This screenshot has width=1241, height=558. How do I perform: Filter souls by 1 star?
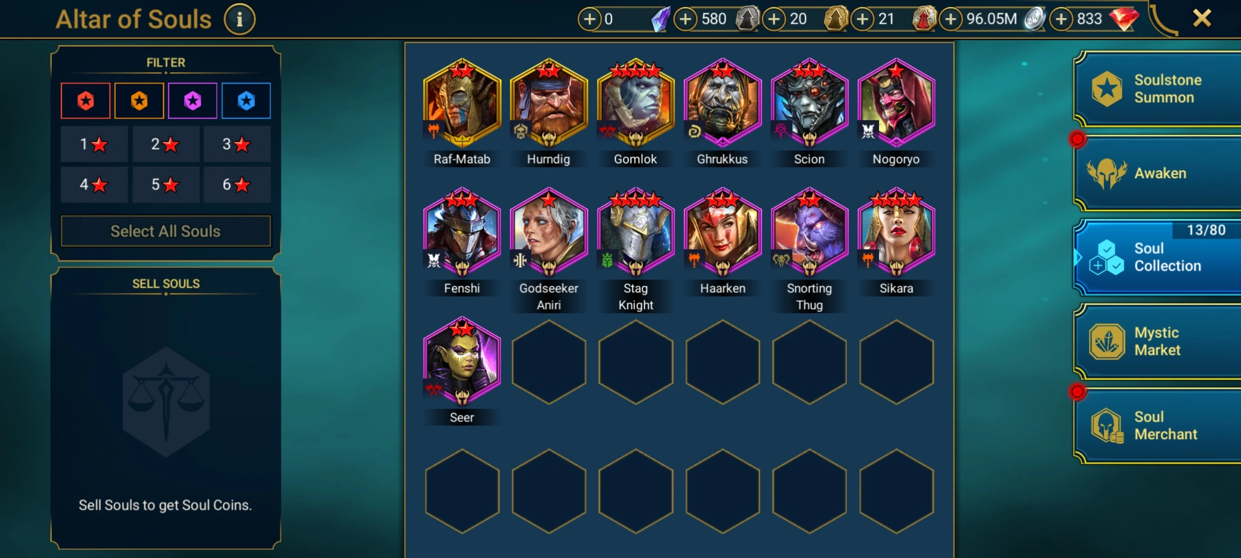(94, 144)
